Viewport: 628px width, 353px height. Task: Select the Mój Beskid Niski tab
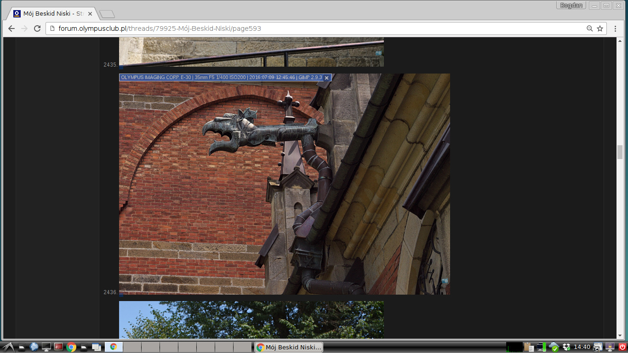click(x=51, y=14)
